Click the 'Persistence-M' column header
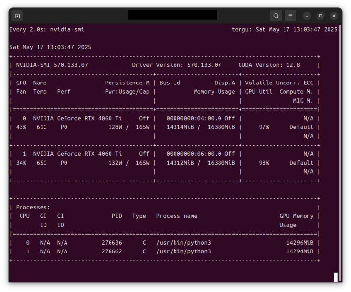Viewport: 351px width, 292px height. 127,83
